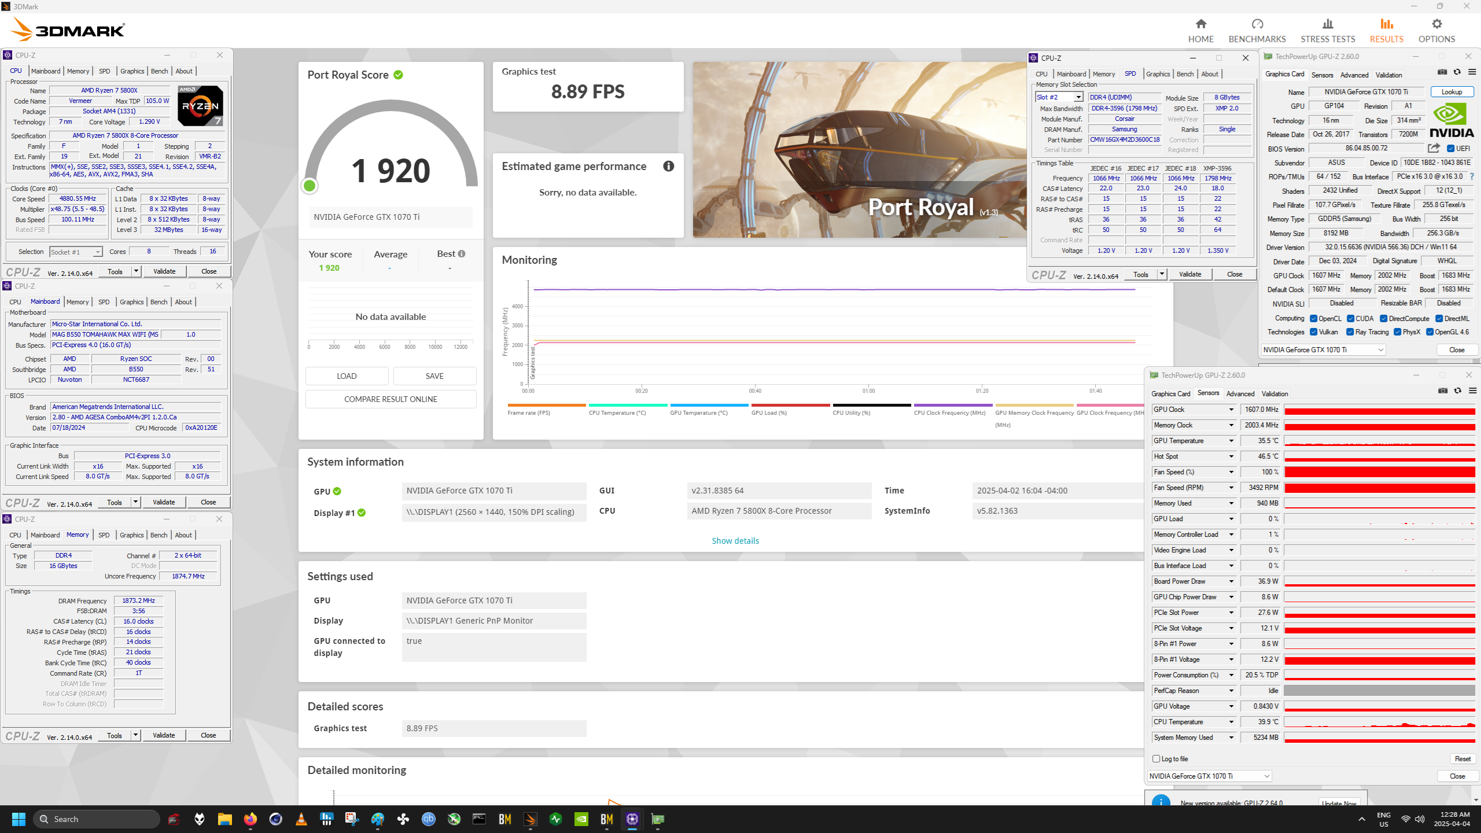The width and height of the screenshot is (1481, 833).
Task: Click the NVIDIA logo in GPU-Z
Action: (x=1451, y=120)
